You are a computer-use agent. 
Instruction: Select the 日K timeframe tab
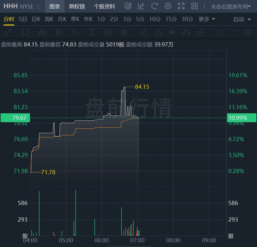36,19
